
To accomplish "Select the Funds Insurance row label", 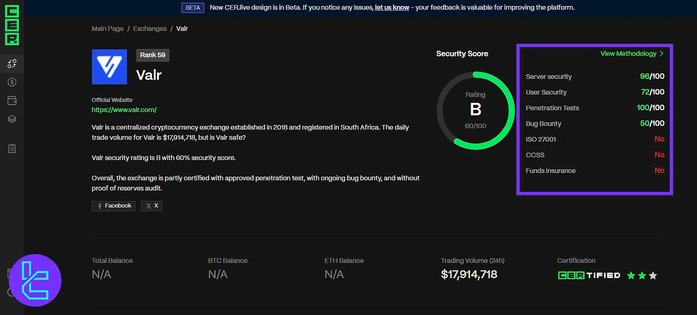I will coord(551,171).
